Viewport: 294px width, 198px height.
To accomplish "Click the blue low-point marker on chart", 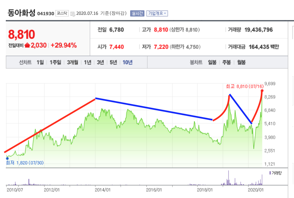I will 7,159.
